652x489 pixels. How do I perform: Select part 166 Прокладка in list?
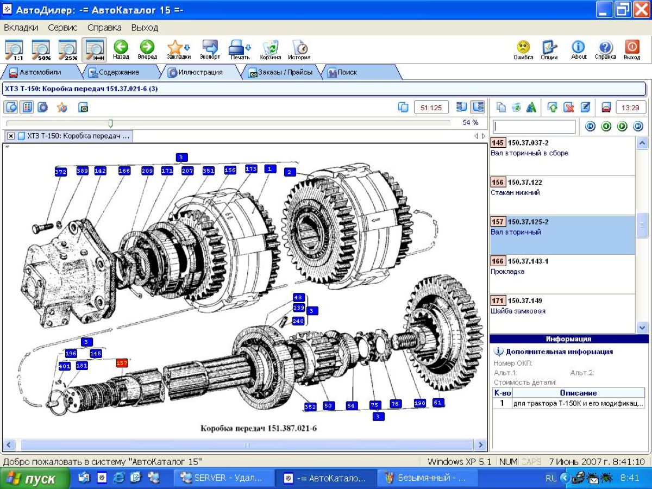(x=562, y=266)
